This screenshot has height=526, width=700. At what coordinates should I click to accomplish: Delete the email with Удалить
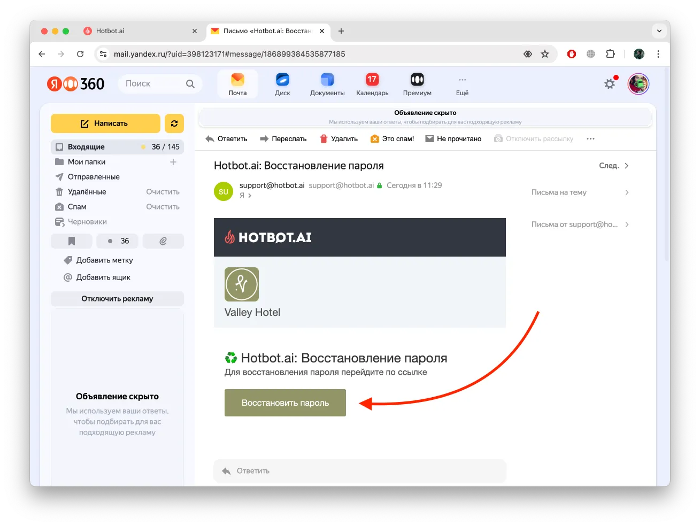click(339, 139)
